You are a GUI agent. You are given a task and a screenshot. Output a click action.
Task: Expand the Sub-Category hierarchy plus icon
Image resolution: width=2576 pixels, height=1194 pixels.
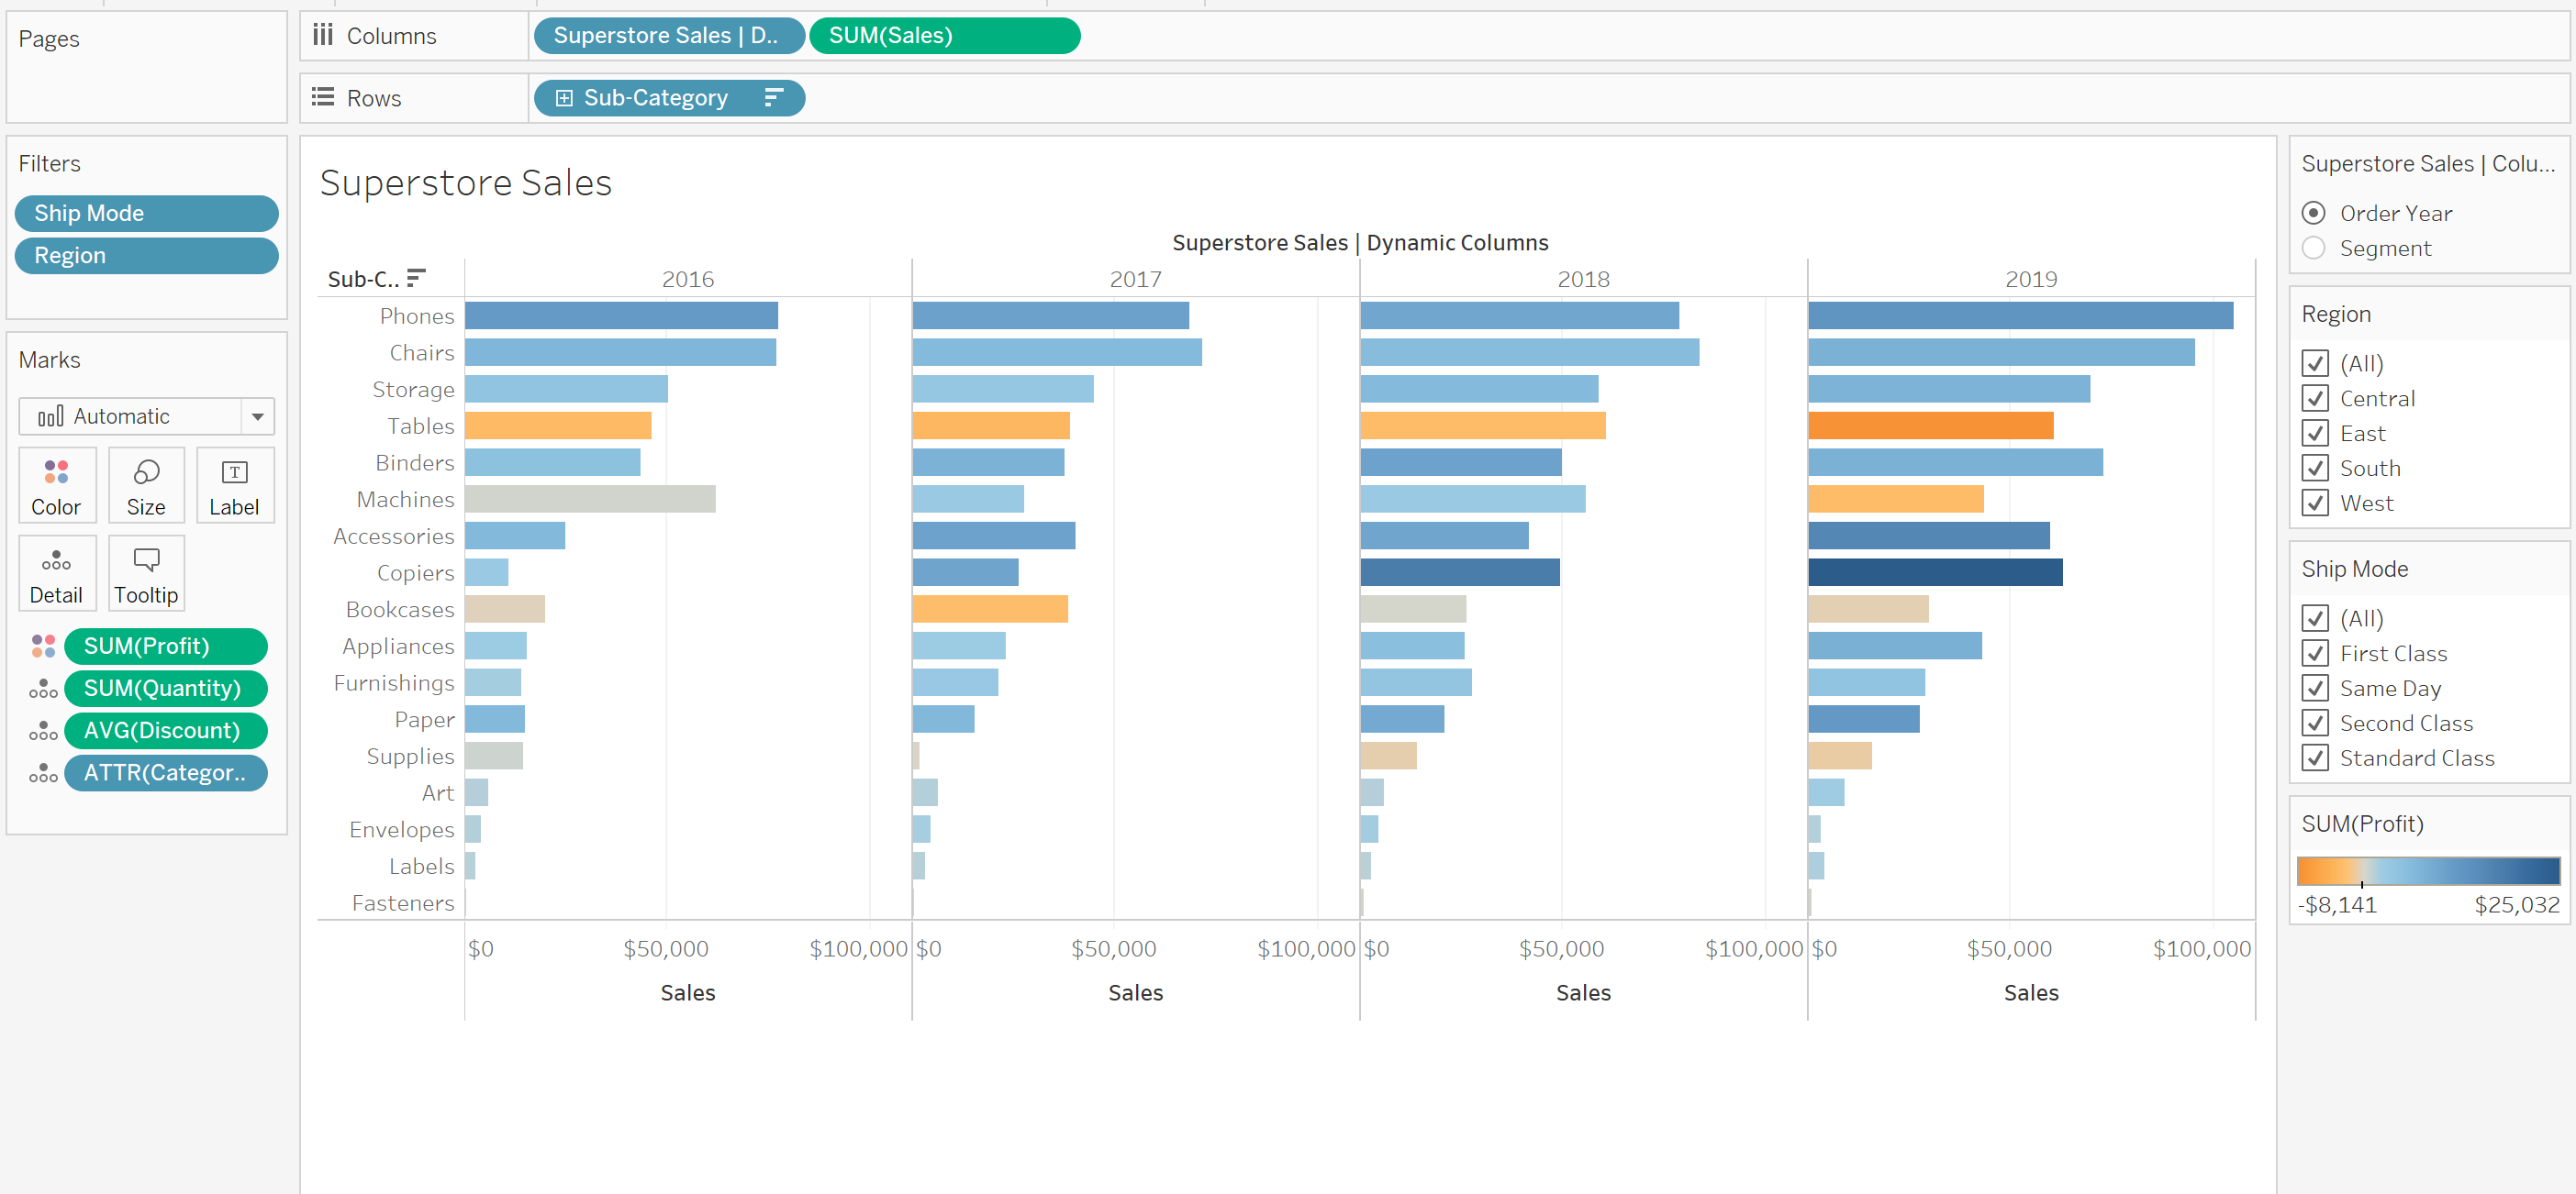564,98
